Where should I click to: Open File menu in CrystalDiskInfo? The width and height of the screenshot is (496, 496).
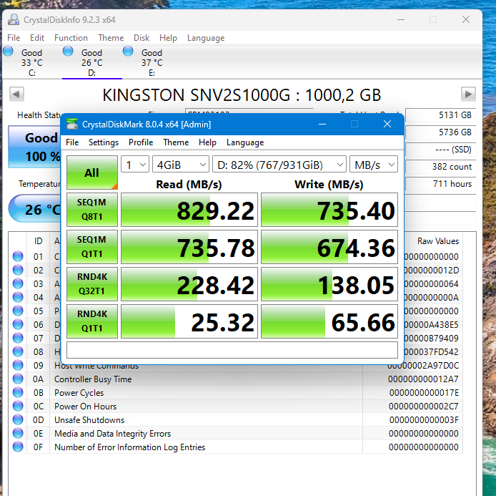pos(14,38)
